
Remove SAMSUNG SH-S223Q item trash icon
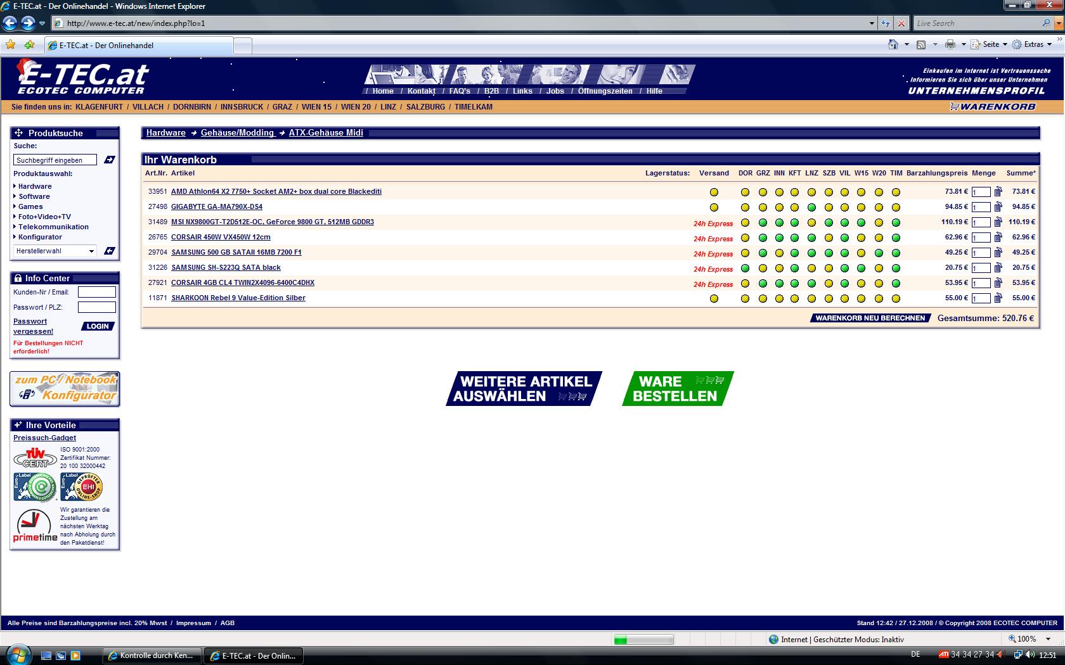point(998,267)
